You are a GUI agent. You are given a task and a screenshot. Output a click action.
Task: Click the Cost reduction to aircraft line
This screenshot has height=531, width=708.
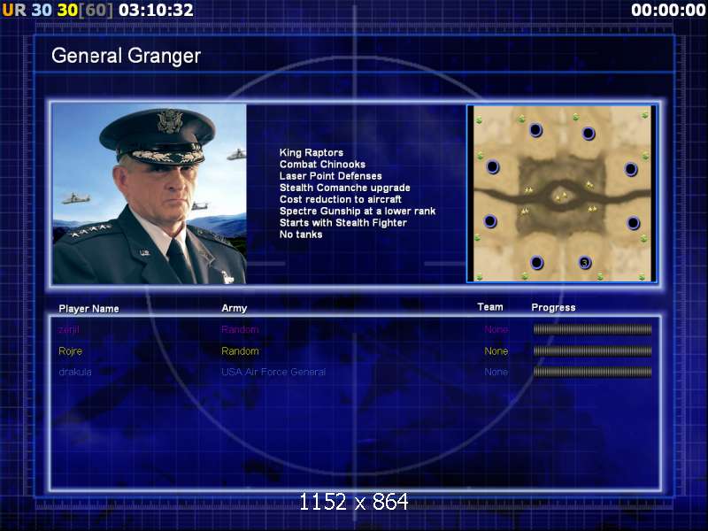(x=341, y=200)
